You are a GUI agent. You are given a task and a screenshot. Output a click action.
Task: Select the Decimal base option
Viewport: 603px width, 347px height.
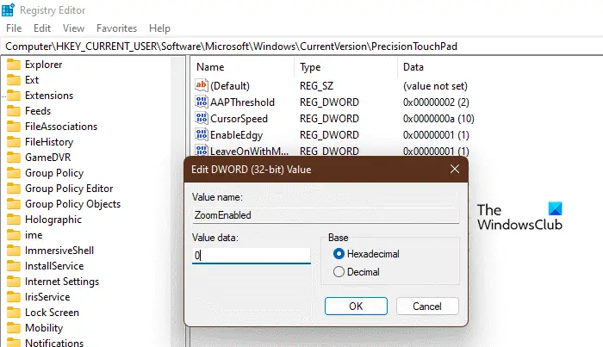point(339,272)
